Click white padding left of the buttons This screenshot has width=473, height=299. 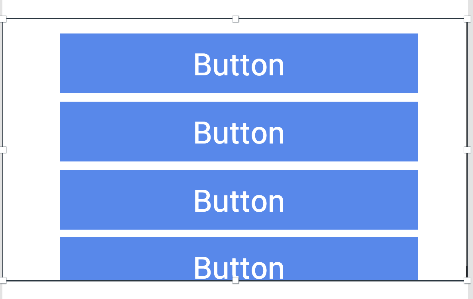pos(31,149)
